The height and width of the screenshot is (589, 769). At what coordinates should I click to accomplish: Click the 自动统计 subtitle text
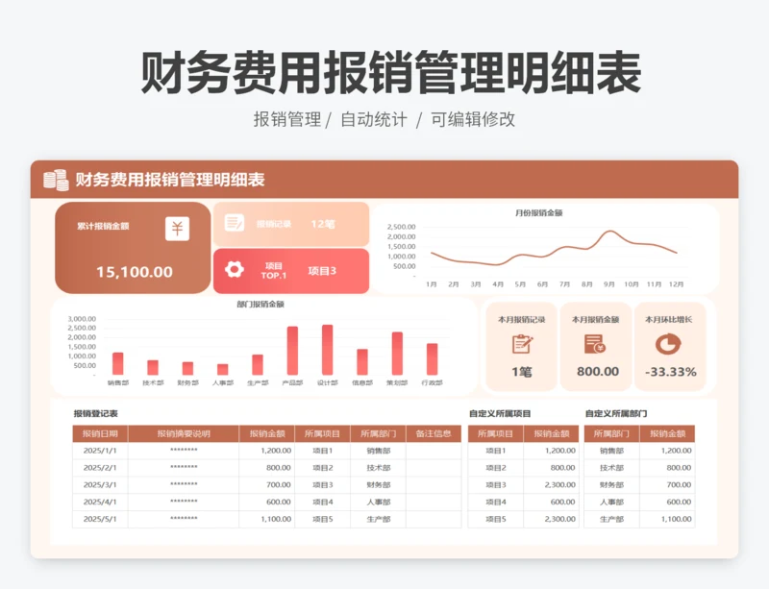point(374,119)
